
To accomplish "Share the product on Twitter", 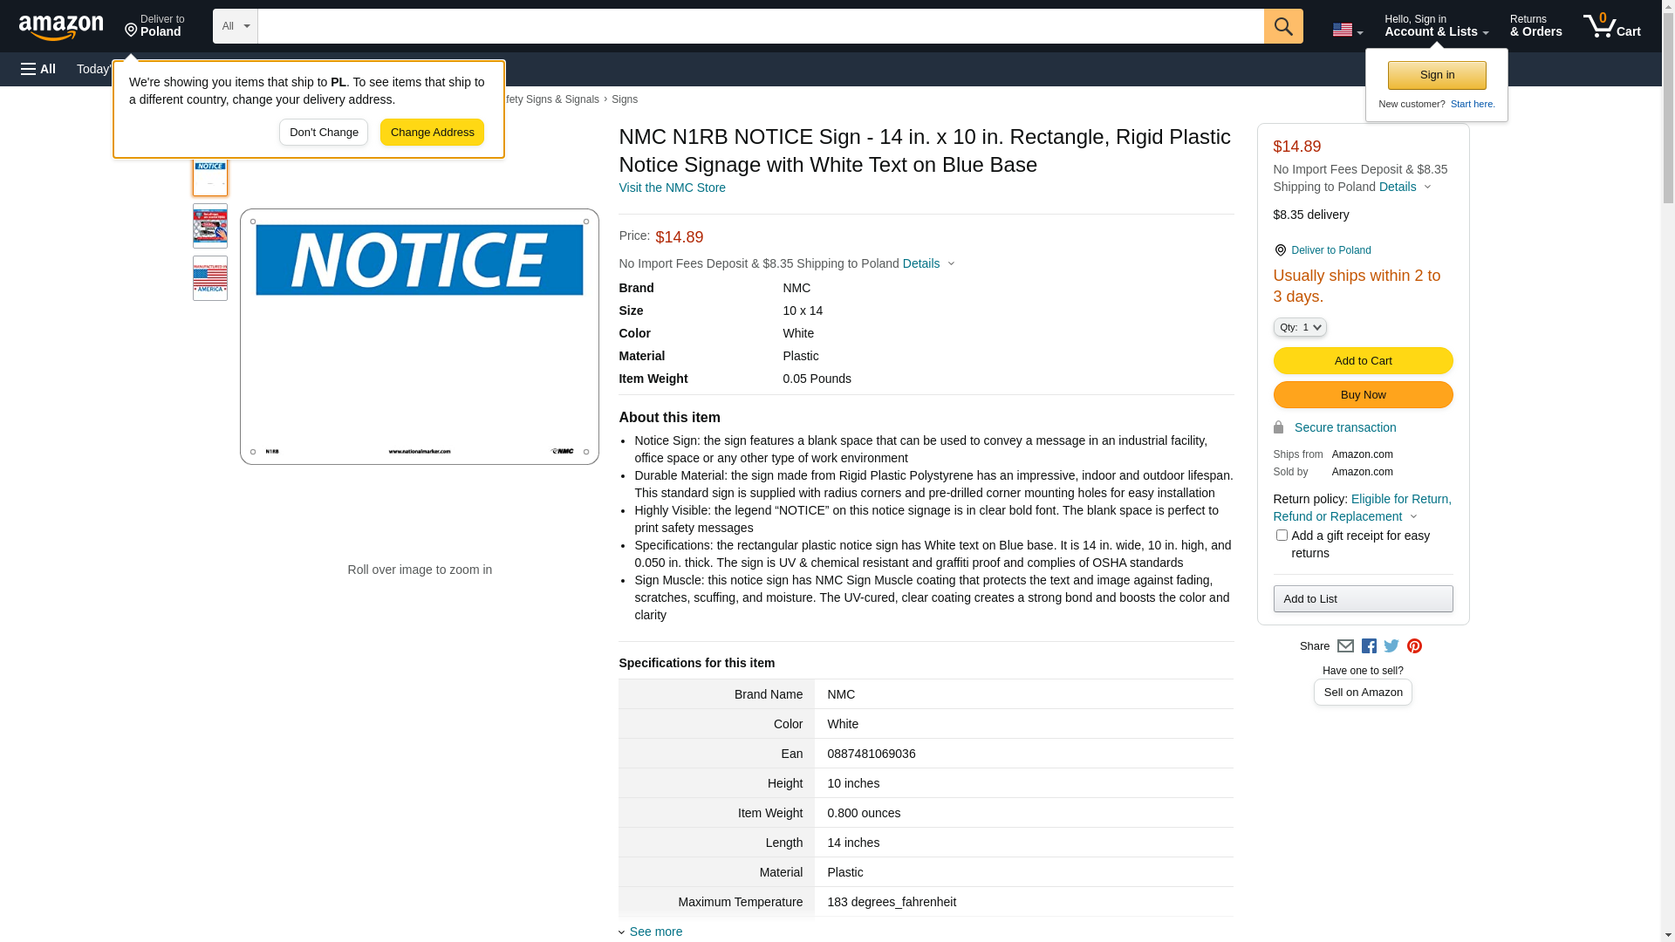I will [x=1391, y=646].
